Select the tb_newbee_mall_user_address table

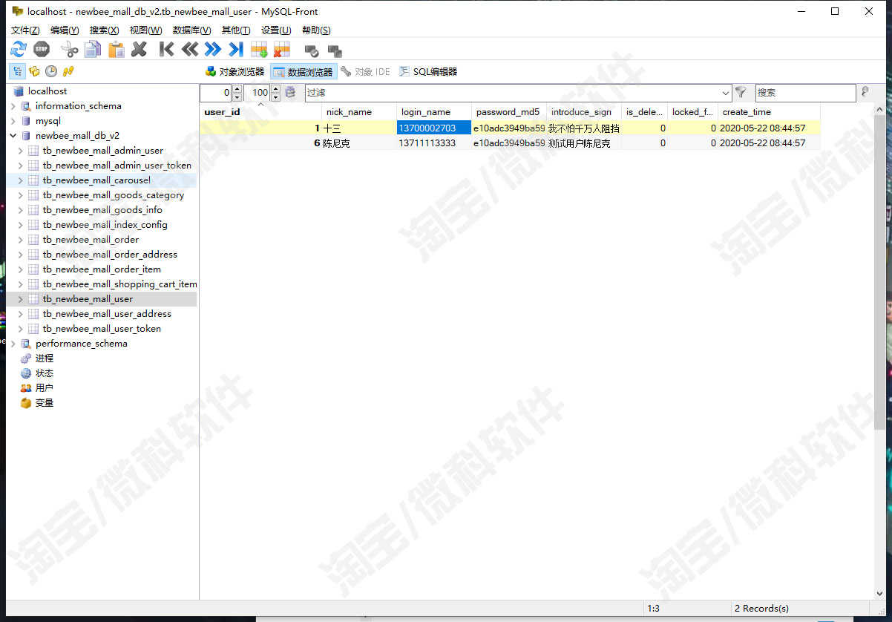107,314
